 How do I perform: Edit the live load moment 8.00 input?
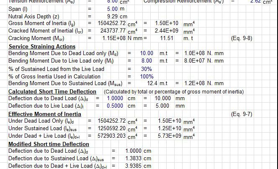coord(147,61)
